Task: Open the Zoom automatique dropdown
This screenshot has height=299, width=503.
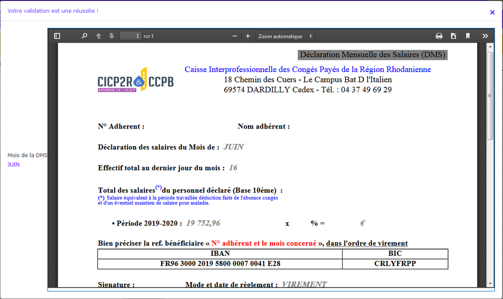Action: pyautogui.click(x=285, y=36)
